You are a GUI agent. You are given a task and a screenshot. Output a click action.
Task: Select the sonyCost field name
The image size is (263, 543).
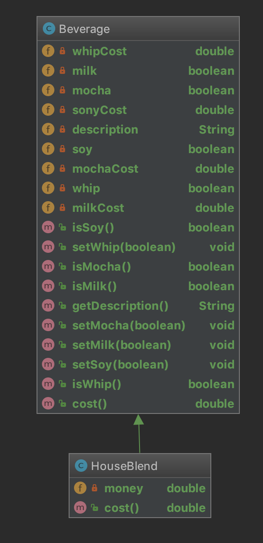click(x=99, y=110)
